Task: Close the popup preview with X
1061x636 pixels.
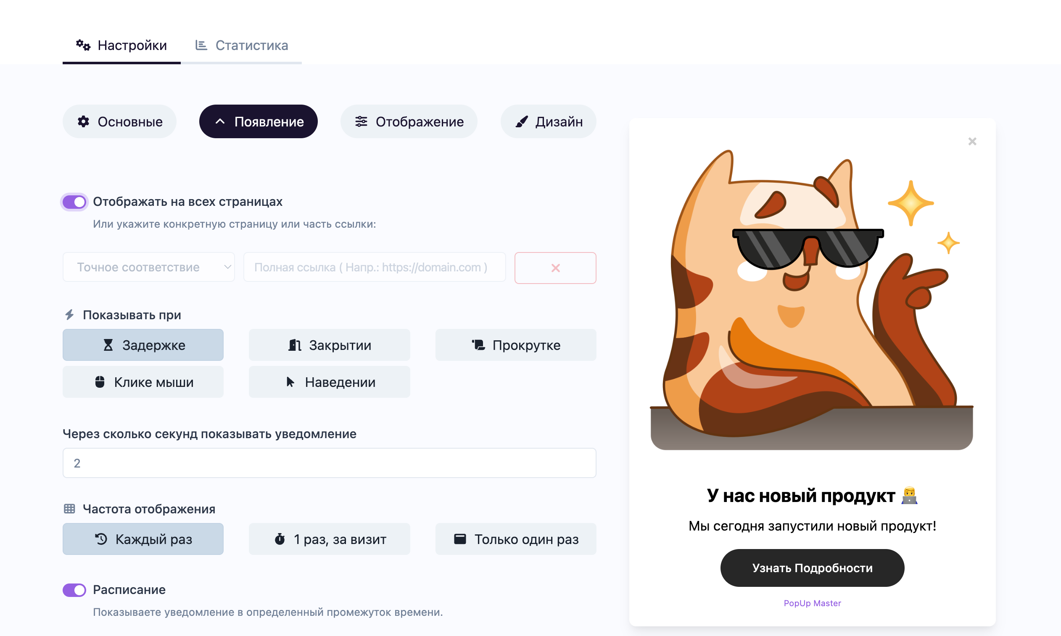Action: (x=972, y=142)
